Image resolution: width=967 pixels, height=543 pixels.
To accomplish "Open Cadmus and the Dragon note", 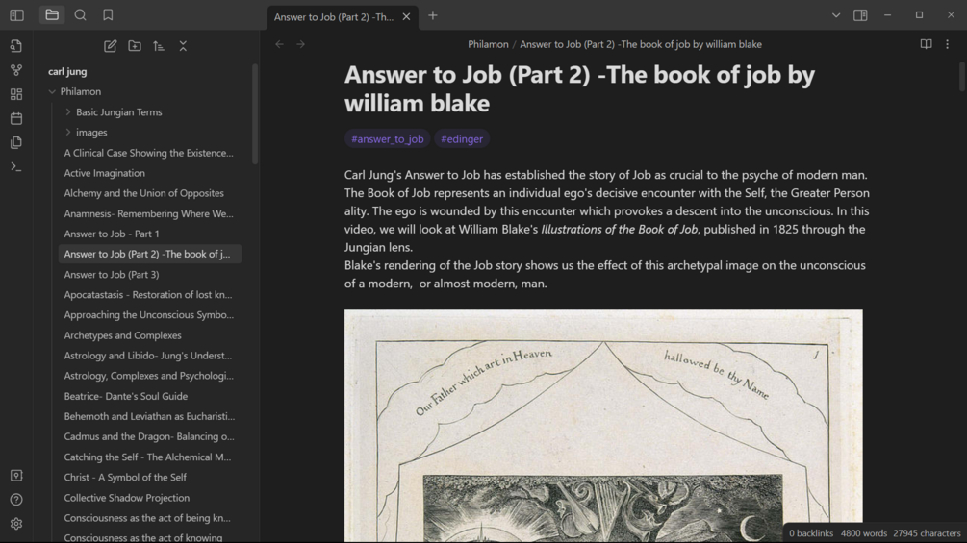I will pyautogui.click(x=148, y=436).
